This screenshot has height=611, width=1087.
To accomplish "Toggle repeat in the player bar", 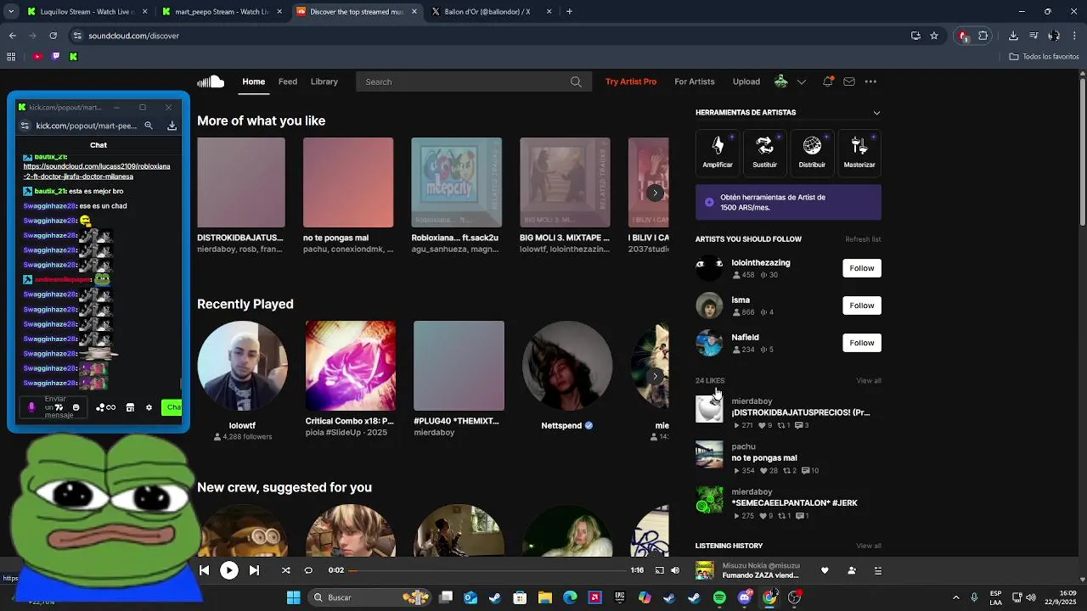I will (308, 570).
